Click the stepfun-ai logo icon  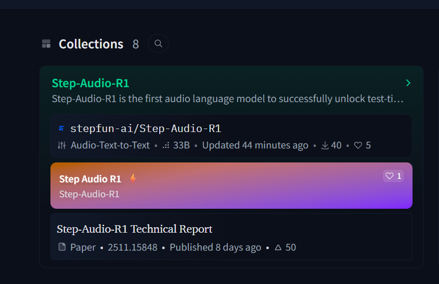[61, 129]
